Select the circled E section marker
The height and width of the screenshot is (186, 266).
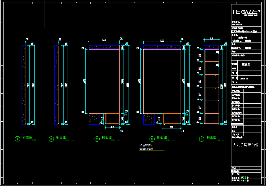pyautogui.click(x=202, y=139)
